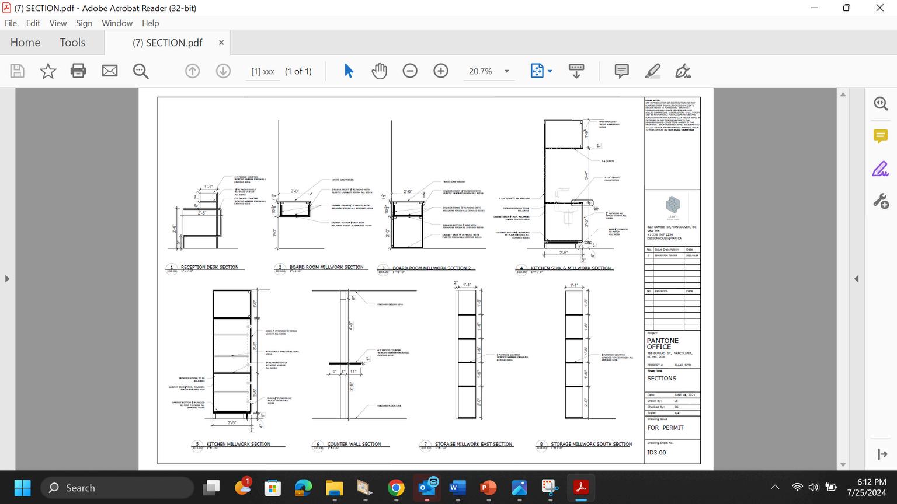Click the Save file icon
897x504 pixels.
pyautogui.click(x=18, y=71)
